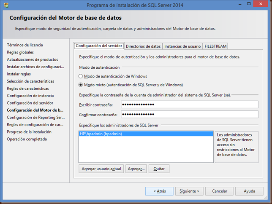Viewport: 272px width, 204px height.
Task: Open the Instancias de usuario tab
Action: tap(182, 46)
